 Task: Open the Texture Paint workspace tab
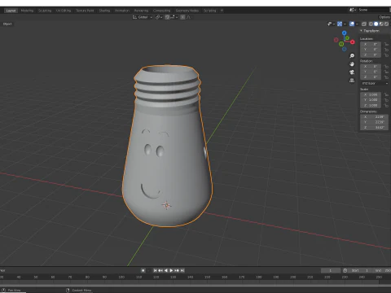(x=85, y=11)
